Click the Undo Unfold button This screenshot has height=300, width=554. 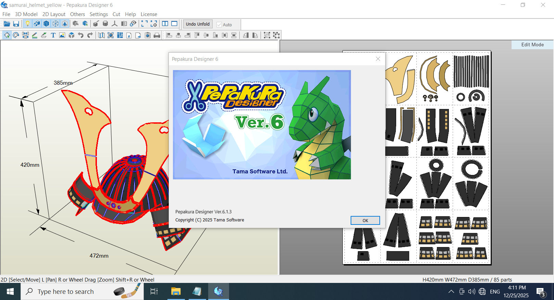point(198,24)
